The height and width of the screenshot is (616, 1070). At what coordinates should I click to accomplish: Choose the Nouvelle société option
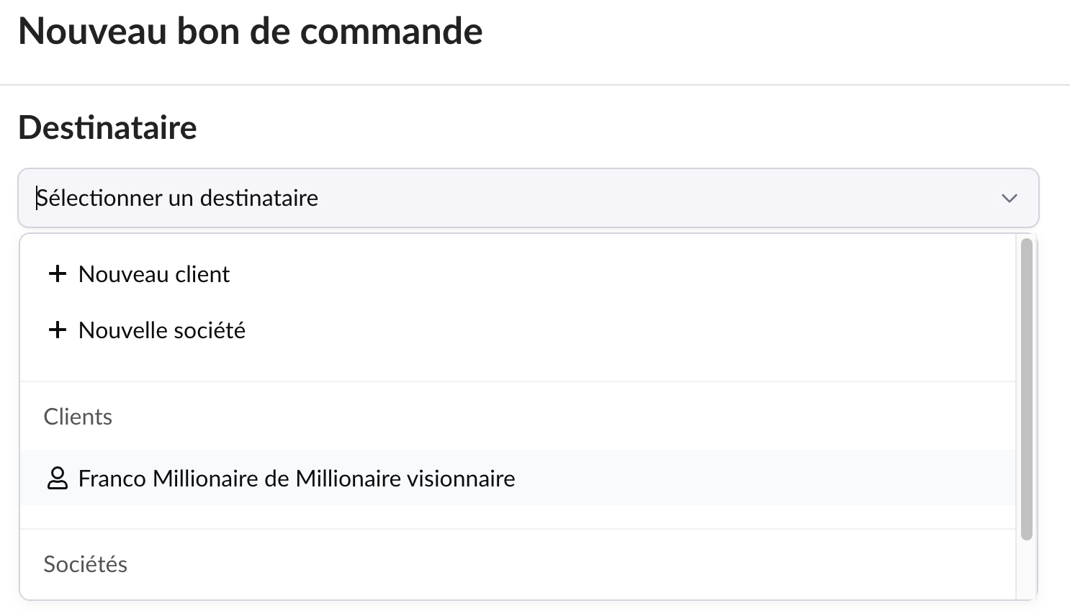pos(162,330)
